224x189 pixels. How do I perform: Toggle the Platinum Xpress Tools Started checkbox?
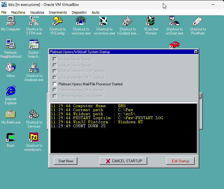(x=55, y=96)
